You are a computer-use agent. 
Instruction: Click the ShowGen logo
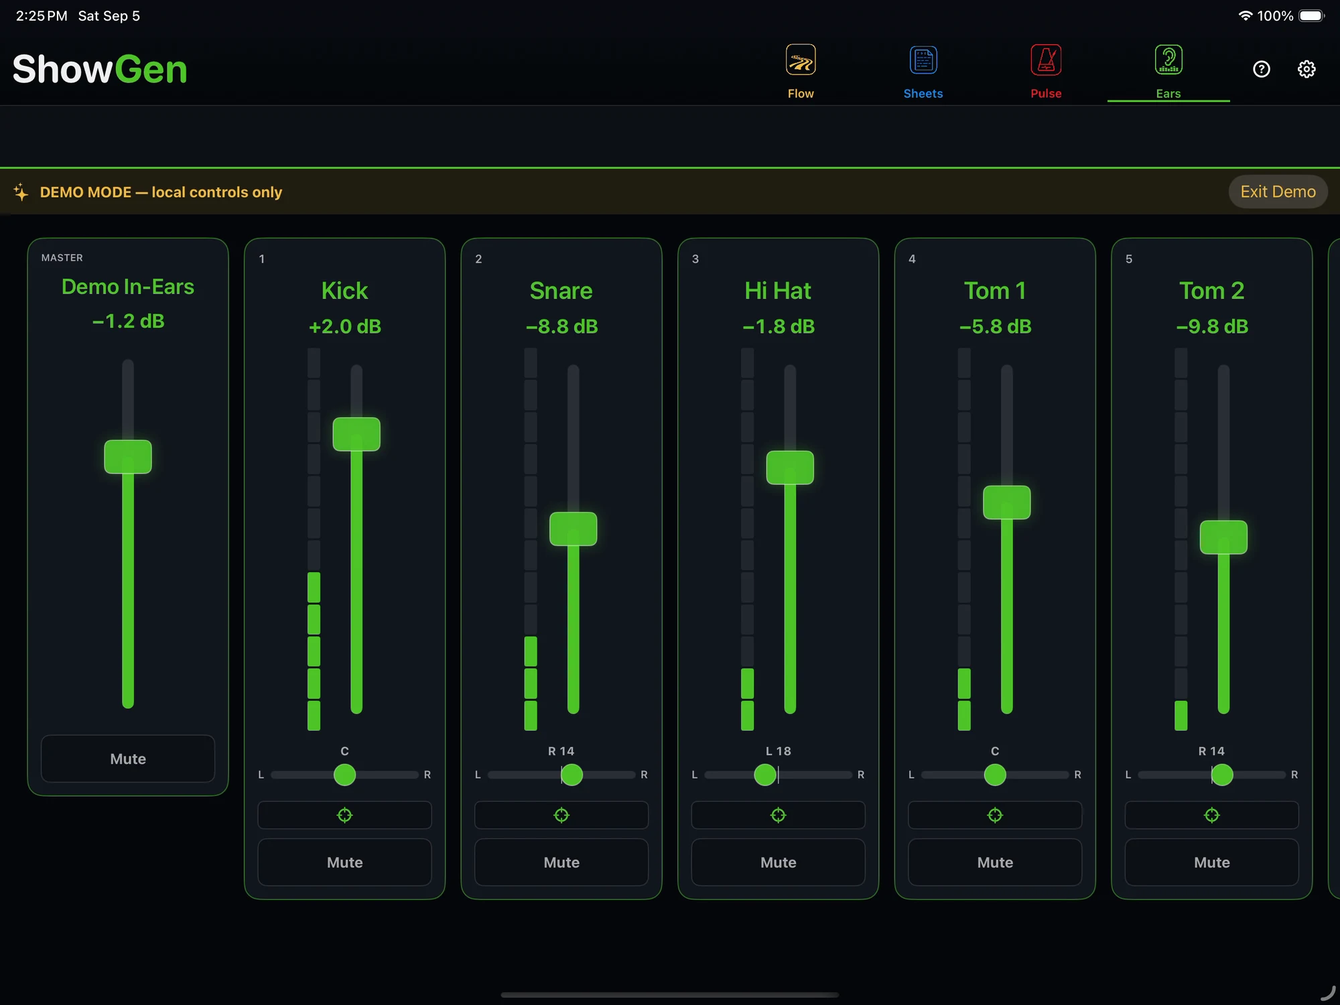click(100, 69)
